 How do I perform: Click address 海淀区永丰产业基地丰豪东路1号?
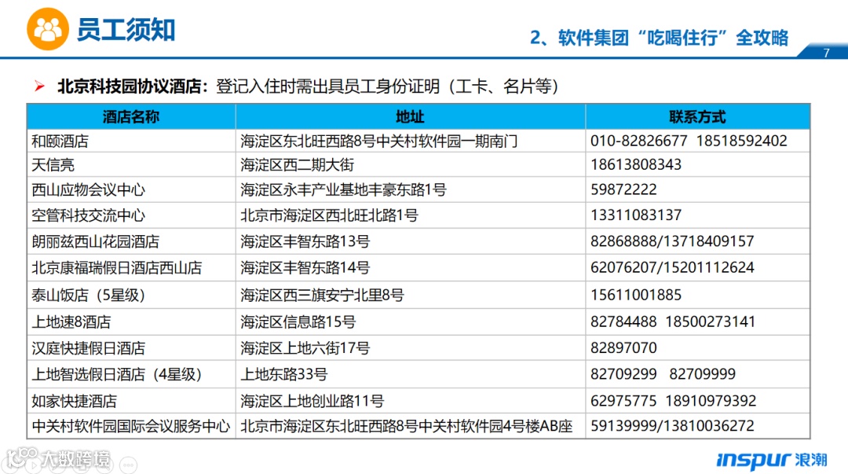(343, 189)
